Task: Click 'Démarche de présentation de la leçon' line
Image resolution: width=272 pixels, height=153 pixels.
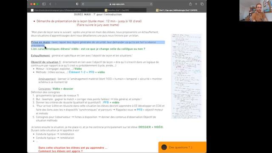Action: (x=89, y=21)
